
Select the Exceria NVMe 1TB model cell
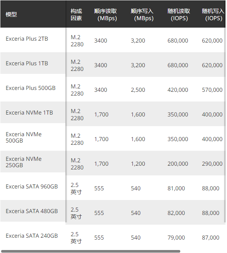click(29, 113)
